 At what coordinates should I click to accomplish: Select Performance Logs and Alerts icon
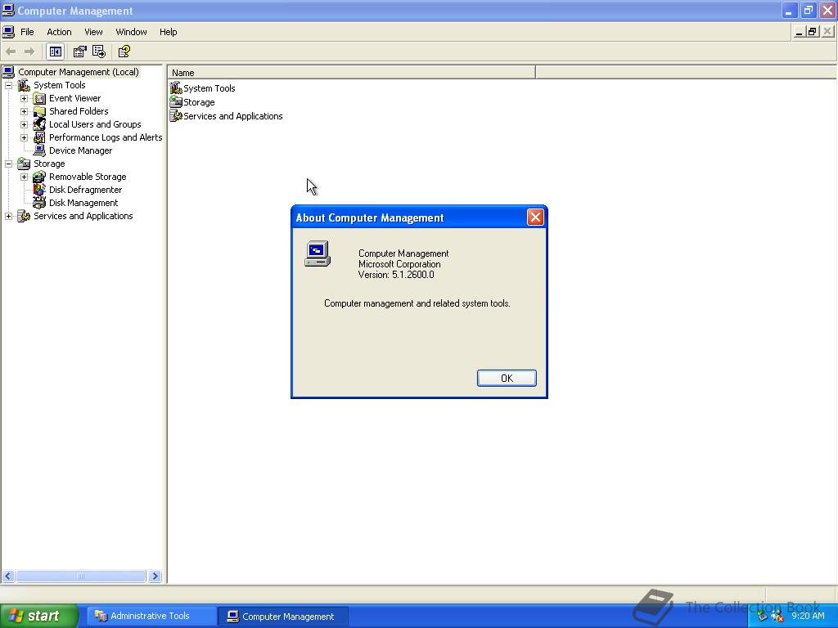coord(39,137)
